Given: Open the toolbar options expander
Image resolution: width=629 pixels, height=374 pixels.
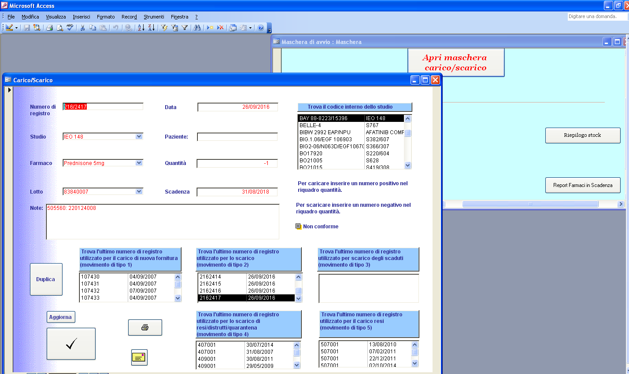Looking at the screenshot, I should (270, 28).
